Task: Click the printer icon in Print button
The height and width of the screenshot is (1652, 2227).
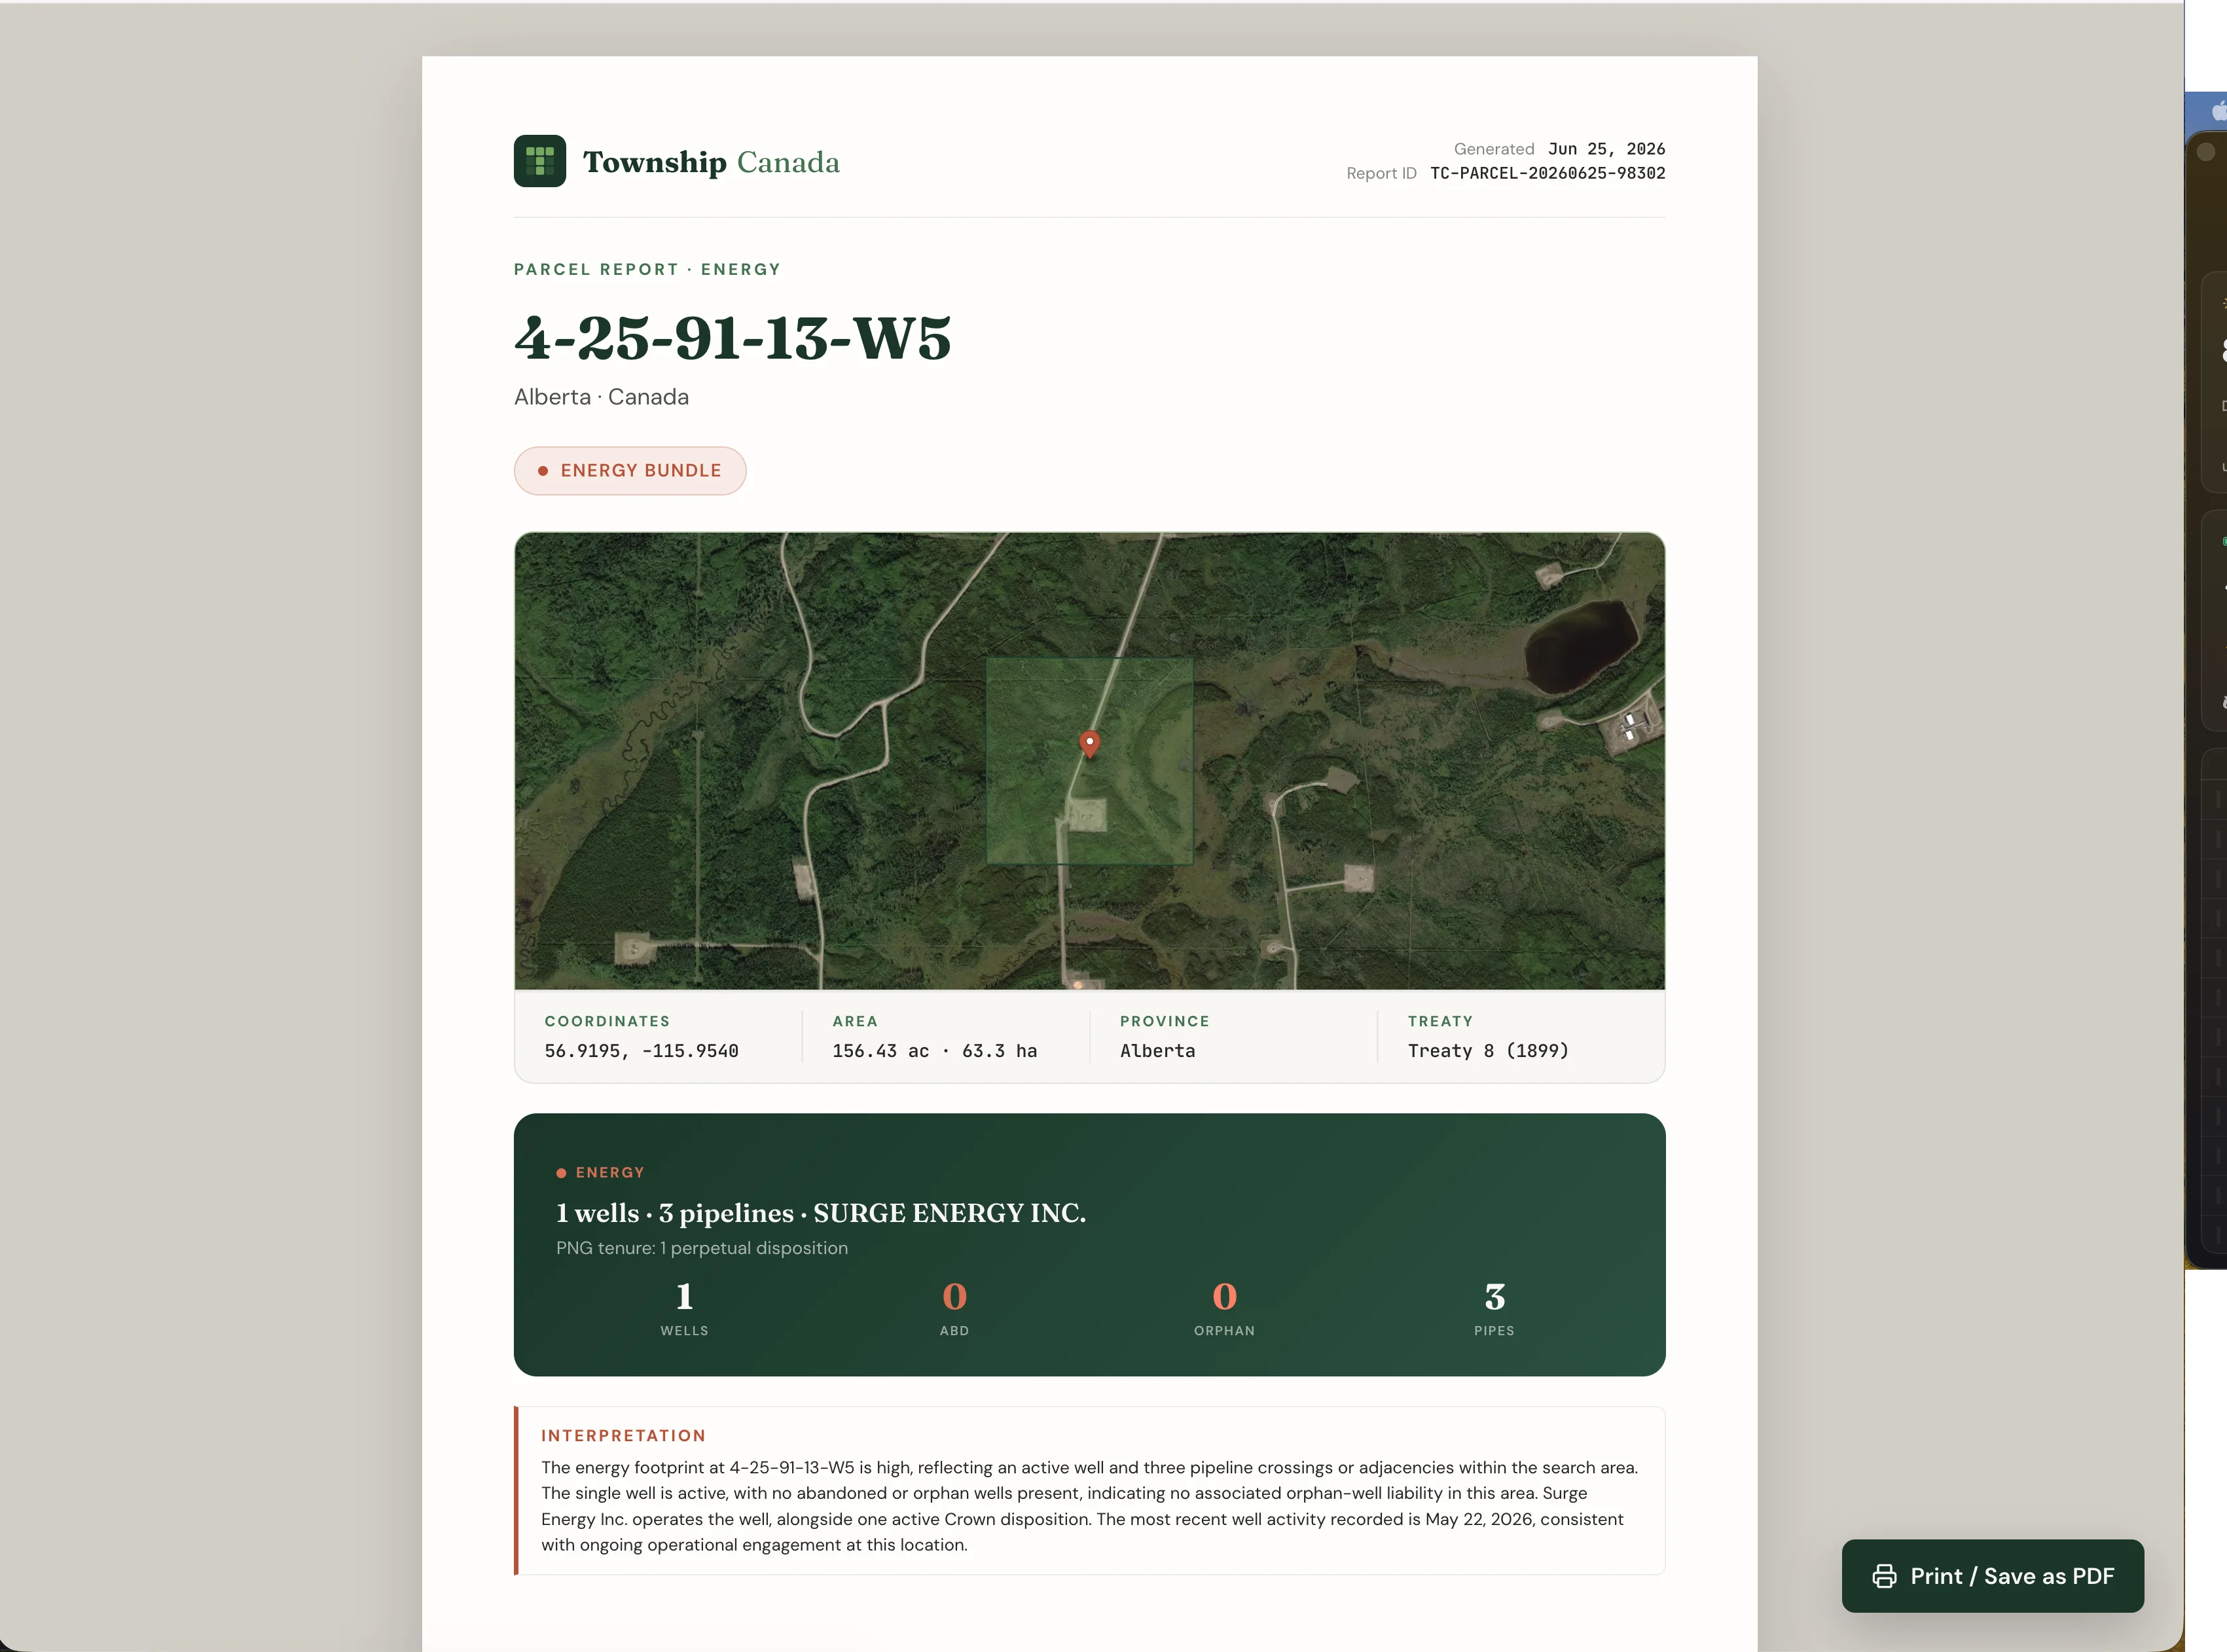Action: (x=1884, y=1576)
